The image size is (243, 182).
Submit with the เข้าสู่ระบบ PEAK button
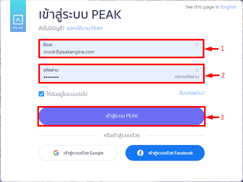pyautogui.click(x=122, y=116)
